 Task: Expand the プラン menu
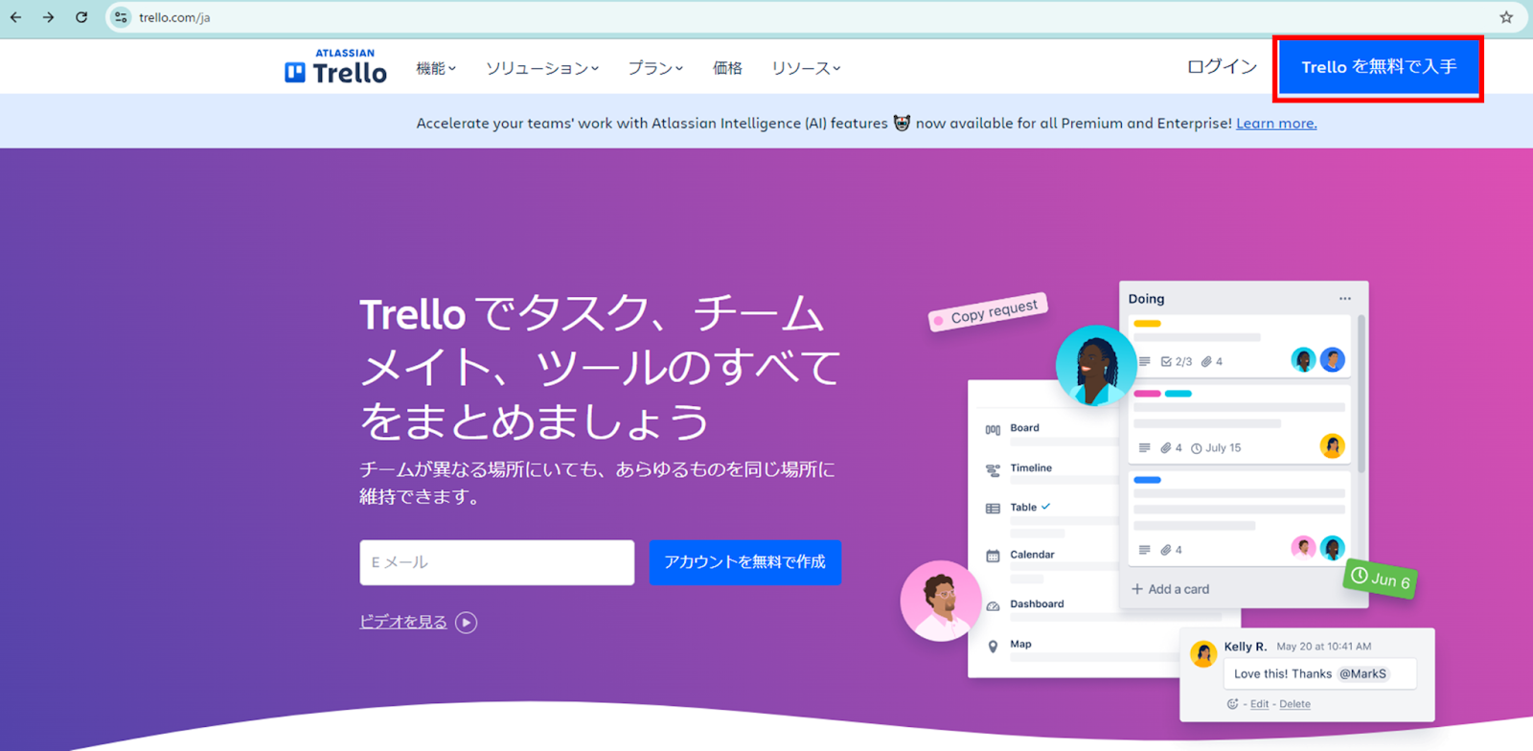coord(655,68)
